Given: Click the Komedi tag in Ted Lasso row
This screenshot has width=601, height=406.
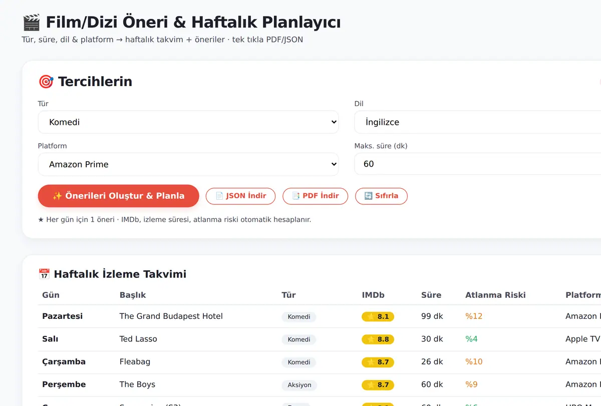Looking at the screenshot, I should point(299,339).
